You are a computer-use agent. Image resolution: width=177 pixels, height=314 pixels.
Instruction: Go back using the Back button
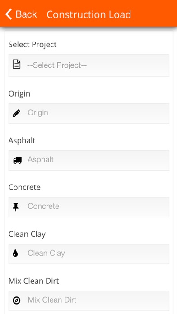(x=21, y=14)
